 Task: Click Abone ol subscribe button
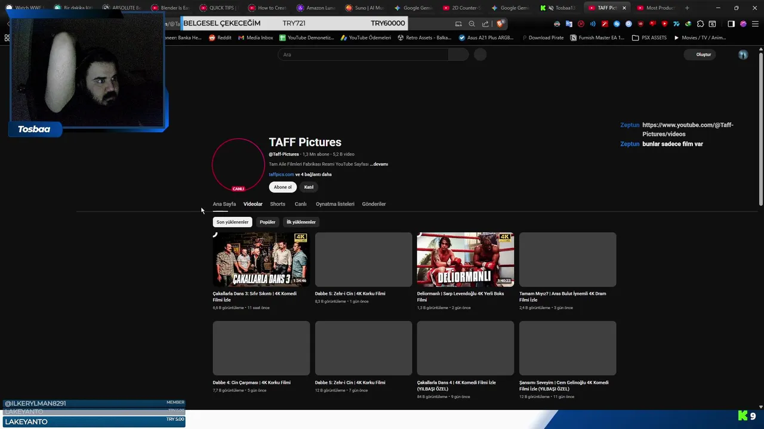[282, 187]
